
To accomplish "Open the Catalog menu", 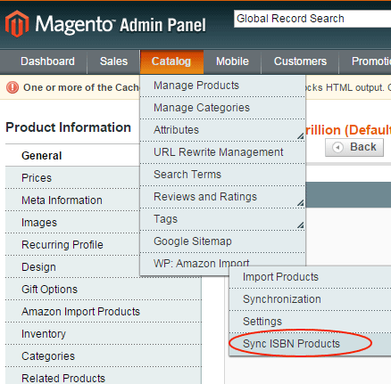I will 171,61.
